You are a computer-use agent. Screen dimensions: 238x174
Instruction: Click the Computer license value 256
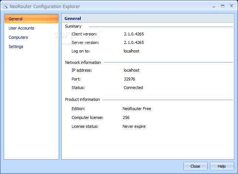(126, 117)
